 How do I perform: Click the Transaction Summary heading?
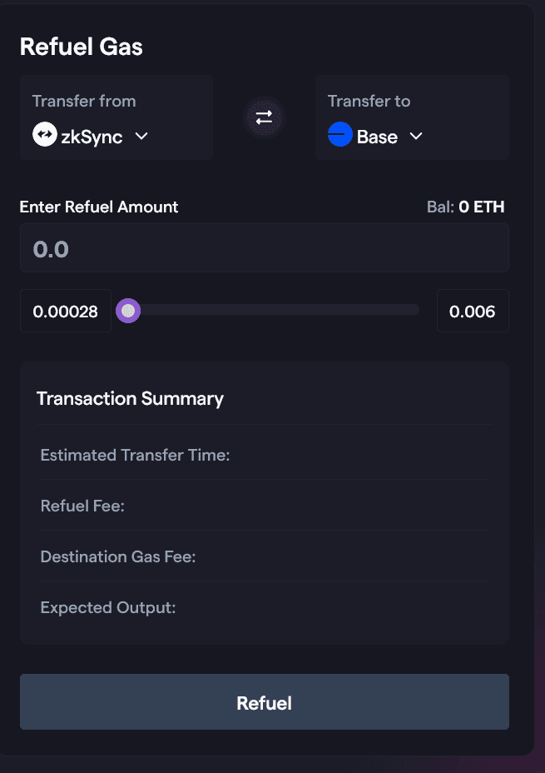pos(130,398)
